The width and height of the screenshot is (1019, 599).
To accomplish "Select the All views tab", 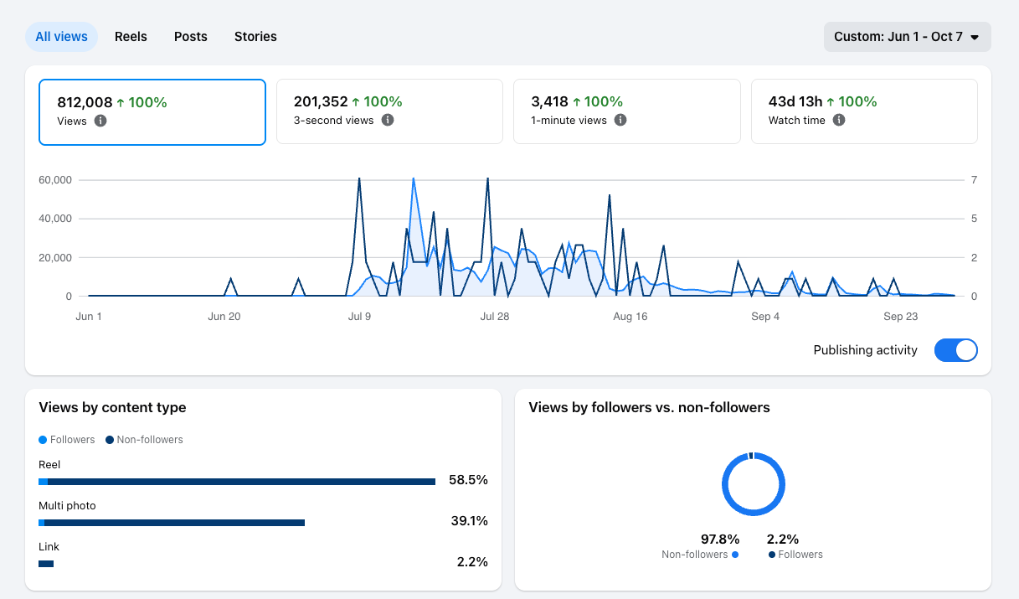I will tap(61, 37).
